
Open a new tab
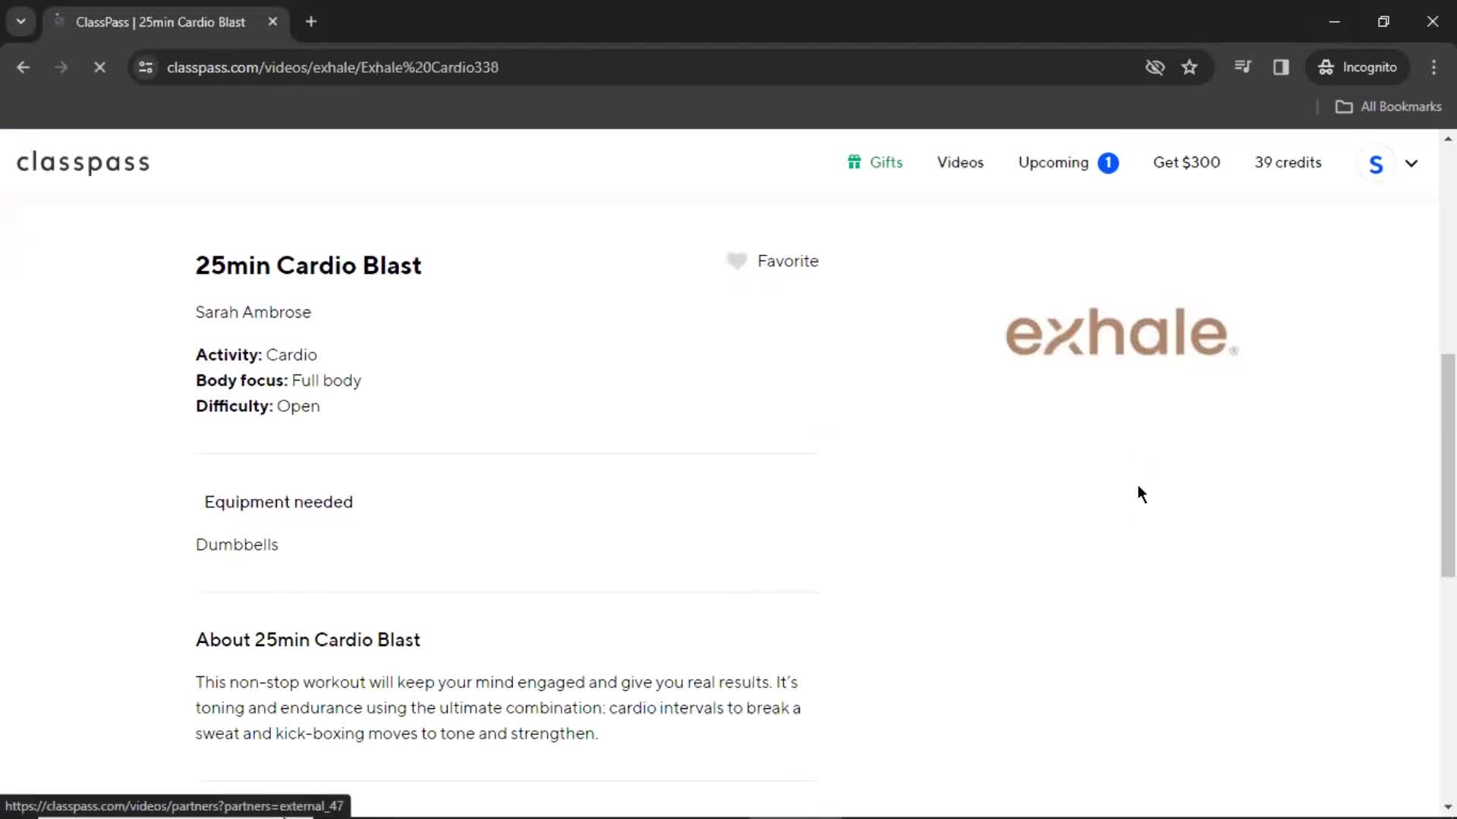(x=311, y=22)
